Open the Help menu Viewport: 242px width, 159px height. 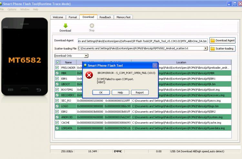[x=35, y=9]
